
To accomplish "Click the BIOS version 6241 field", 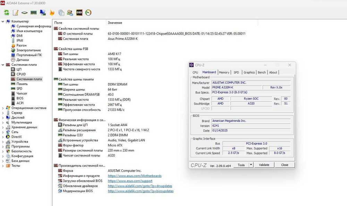I will coord(251,126).
